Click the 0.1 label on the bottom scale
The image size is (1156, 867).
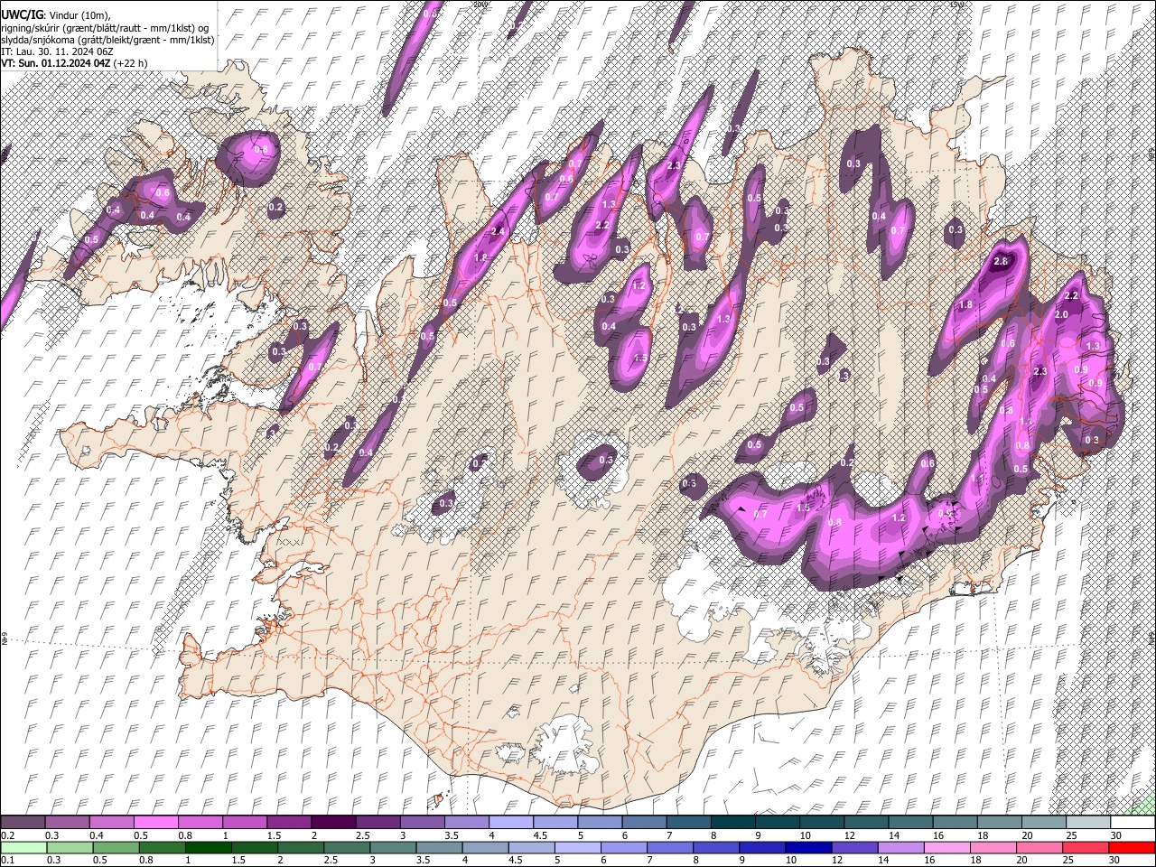click(x=7, y=860)
